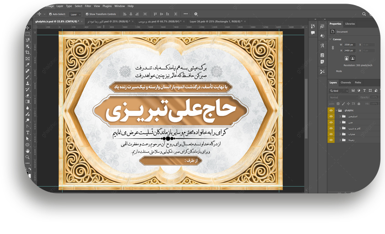
Task: Switch to the Channels tab
Action: 346,83
